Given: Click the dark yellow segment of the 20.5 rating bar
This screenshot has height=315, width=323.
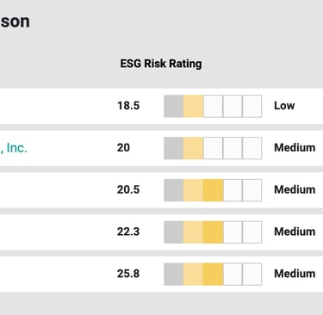Looking at the screenshot, I should pyautogui.click(x=214, y=190).
